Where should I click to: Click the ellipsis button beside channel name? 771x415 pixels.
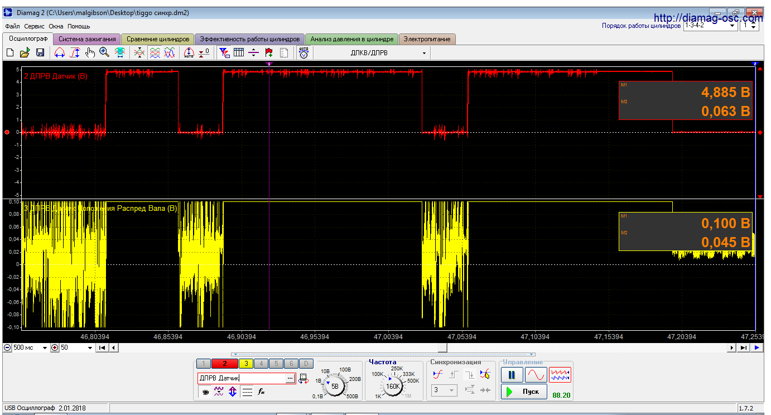290,378
